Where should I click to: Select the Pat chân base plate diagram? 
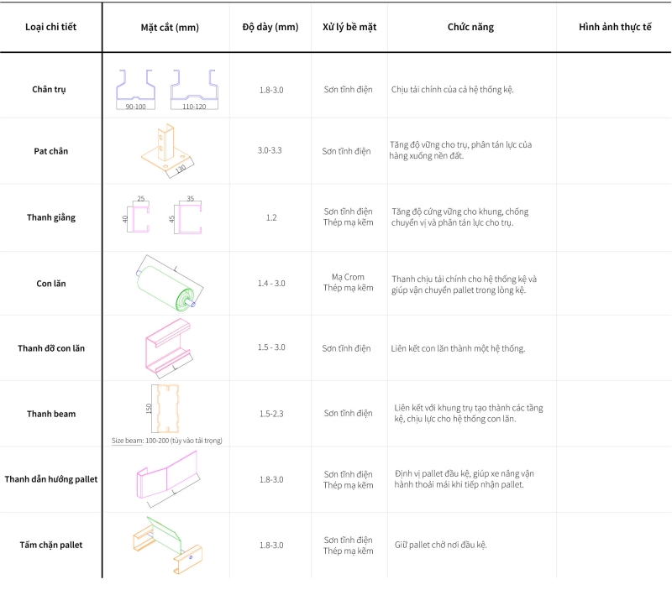pos(170,151)
